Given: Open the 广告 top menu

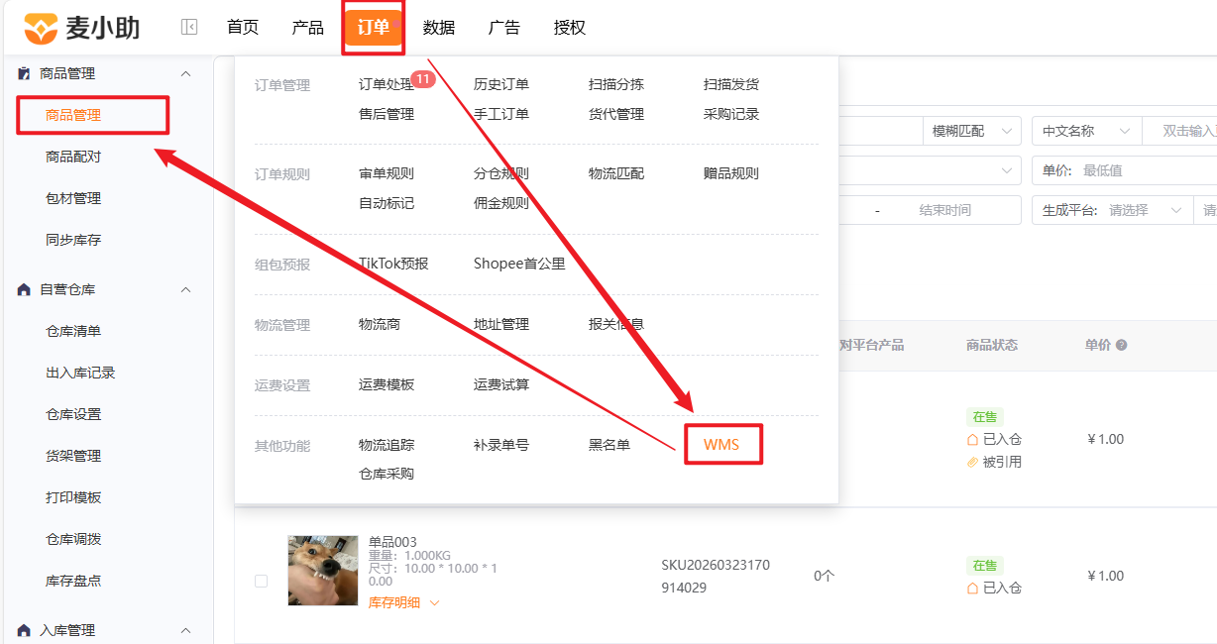Looking at the screenshot, I should [x=504, y=28].
